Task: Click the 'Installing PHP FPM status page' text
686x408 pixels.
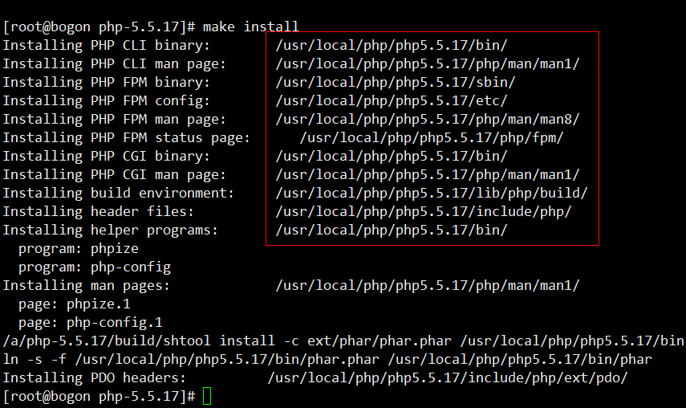Action: click(x=126, y=138)
